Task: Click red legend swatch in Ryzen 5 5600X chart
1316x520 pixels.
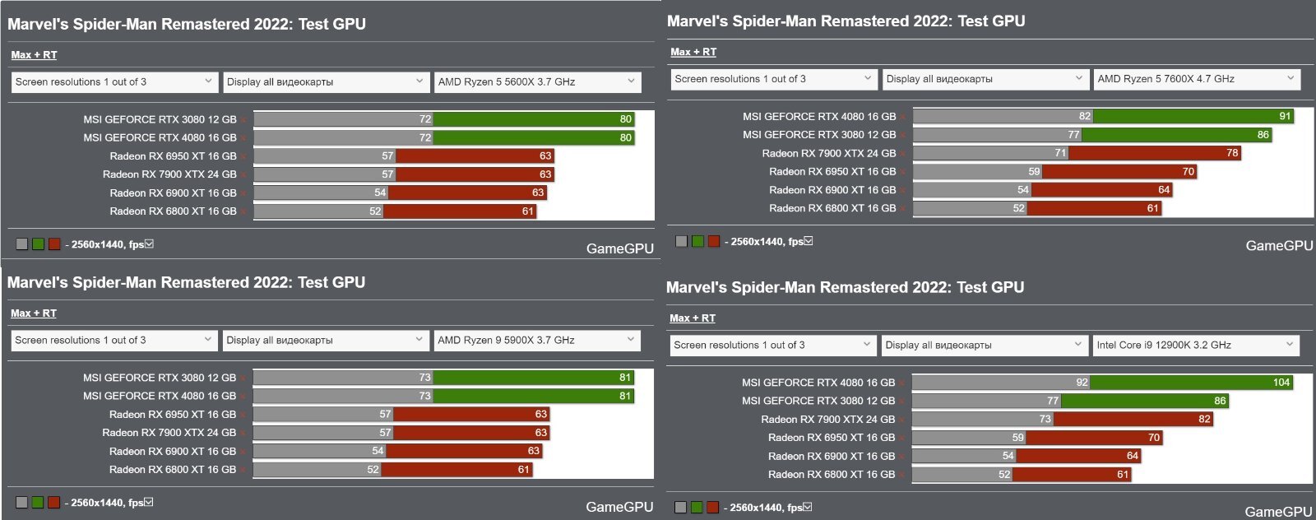Action: (54, 244)
